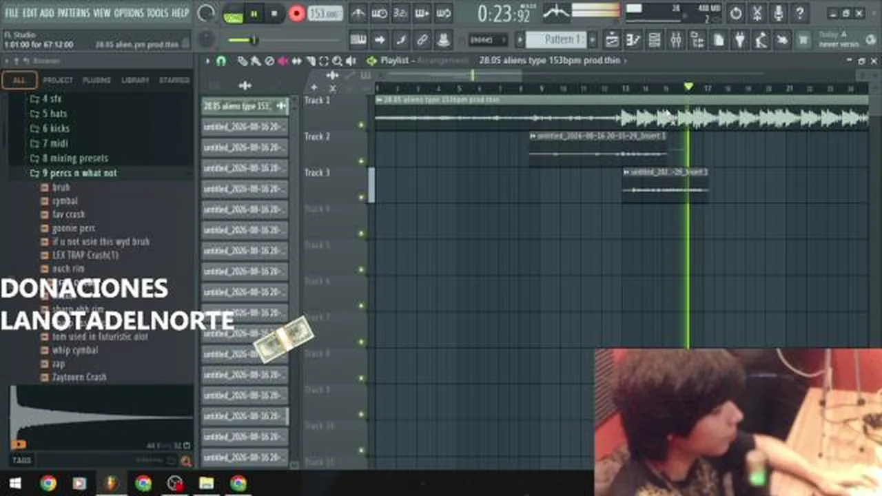This screenshot has height=496, width=882.
Task: Click the TAGS button in browser
Action: click(21, 460)
